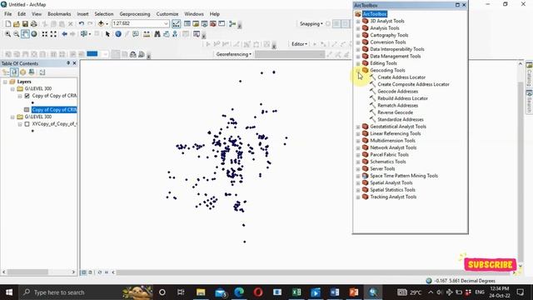Open the Windows menu
Screen dimensions: 533x300
click(x=194, y=14)
